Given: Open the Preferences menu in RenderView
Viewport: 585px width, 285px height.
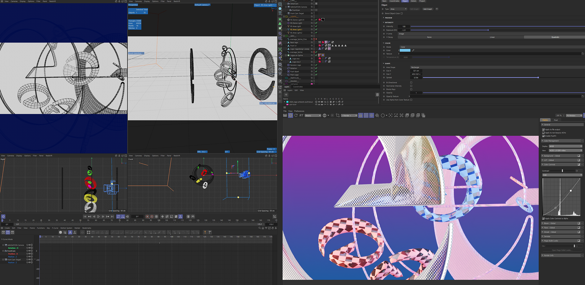Looking at the screenshot, I should pyautogui.click(x=299, y=111).
